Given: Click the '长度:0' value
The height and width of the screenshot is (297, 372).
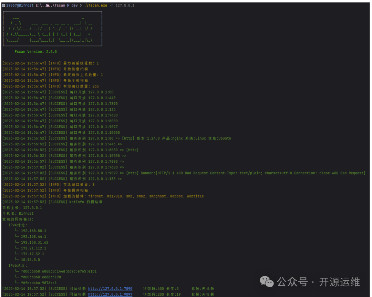Looking at the screenshot, I should [x=173, y=289].
